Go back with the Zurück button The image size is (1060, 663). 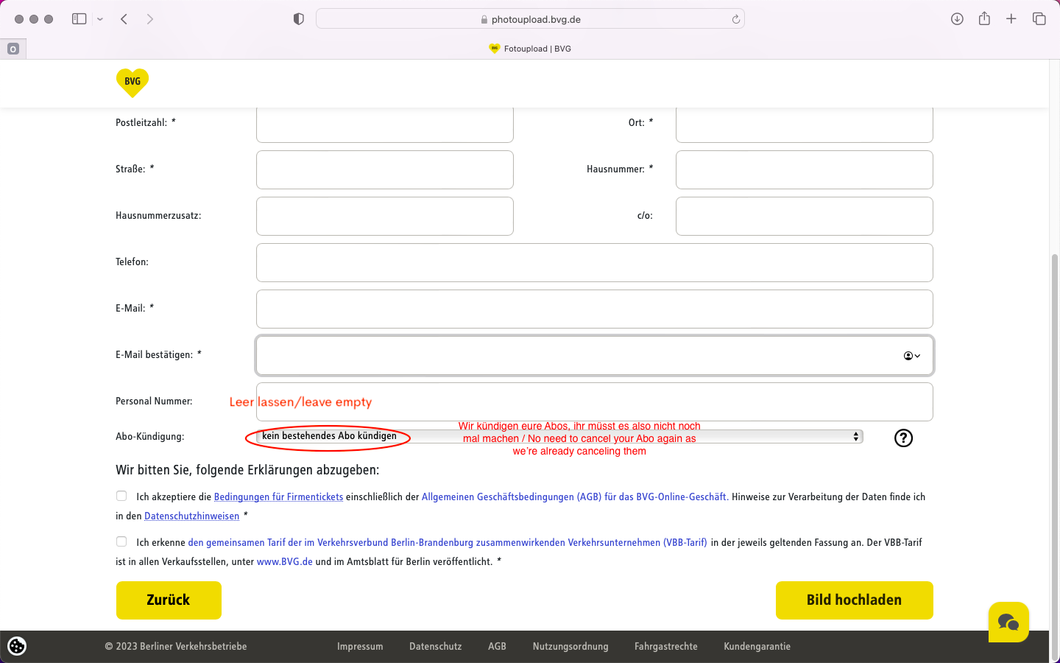[x=169, y=600]
